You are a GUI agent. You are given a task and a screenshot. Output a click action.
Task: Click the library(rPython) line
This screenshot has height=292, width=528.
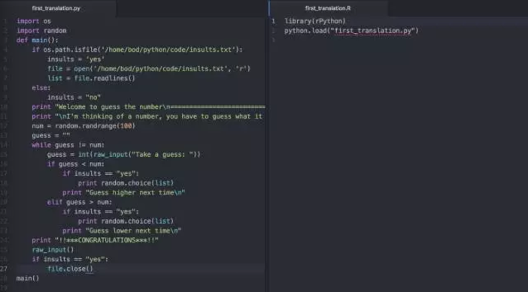(x=315, y=21)
